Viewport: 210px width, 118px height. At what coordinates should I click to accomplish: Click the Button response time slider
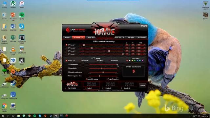pos(99,76)
